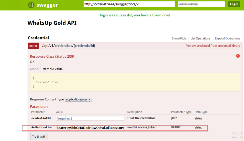Screen dimensions: 244x141
Task: Click the /api/v1/credentials/{credentialId} path
Action: [x=69, y=46]
